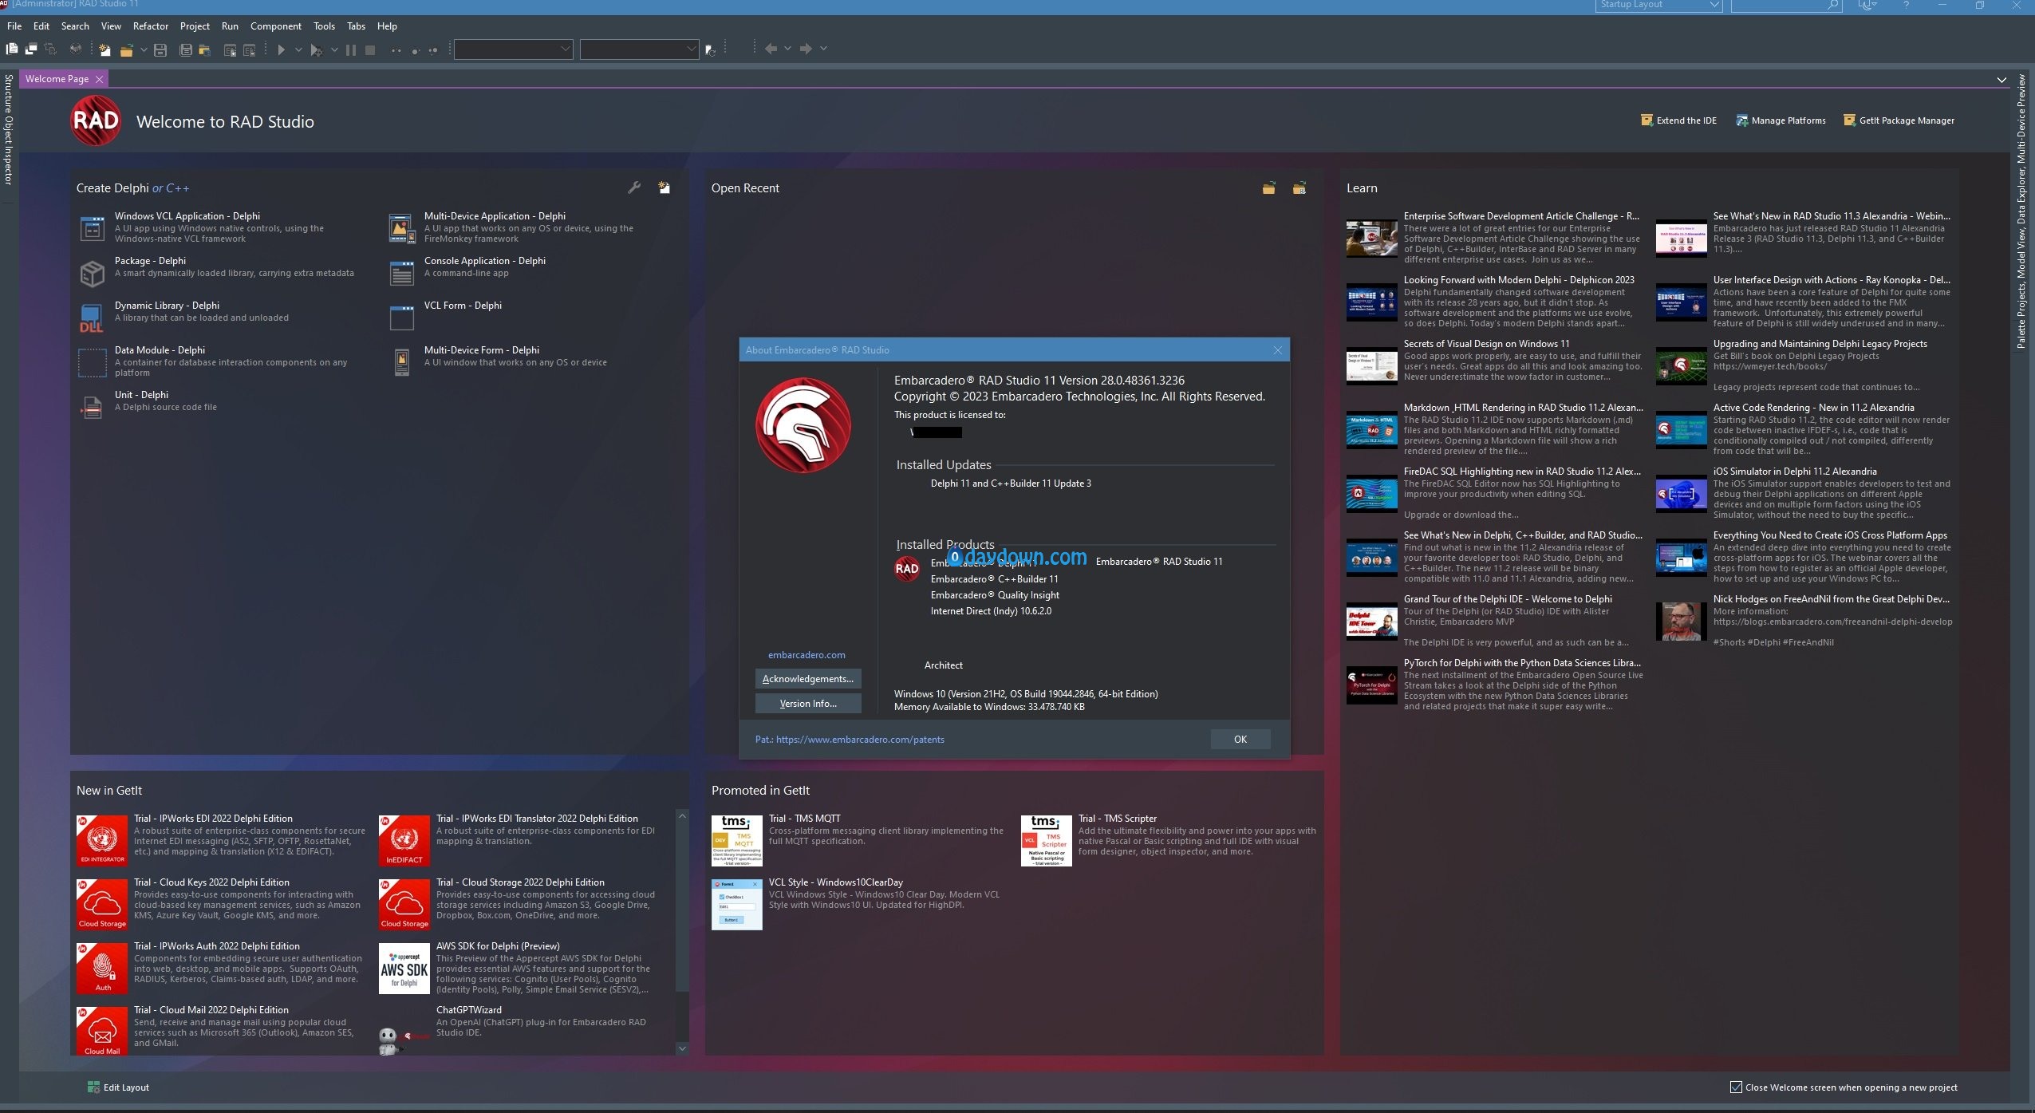Click Edit Layout at bottom left
Screen dimensions: 2035x1113
(118, 1087)
